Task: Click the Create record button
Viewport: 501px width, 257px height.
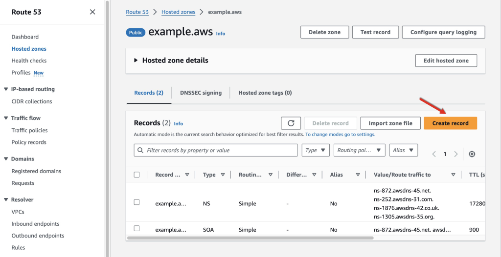Action: [451, 123]
